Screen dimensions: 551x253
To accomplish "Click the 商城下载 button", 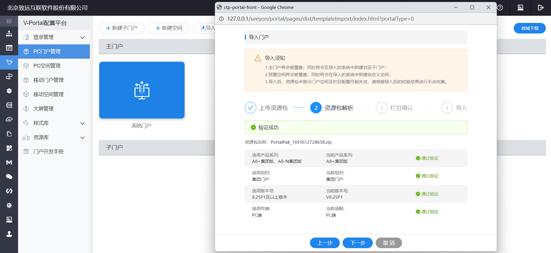I will (529, 28).
